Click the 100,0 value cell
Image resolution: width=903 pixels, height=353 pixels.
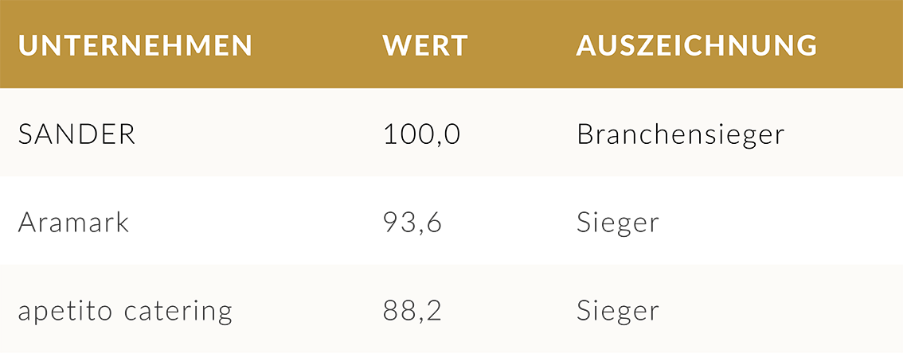coord(422,134)
